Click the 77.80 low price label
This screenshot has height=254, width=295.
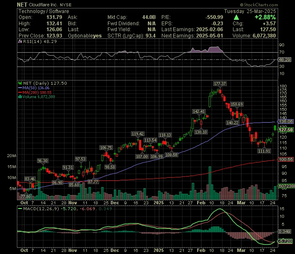click(26, 196)
